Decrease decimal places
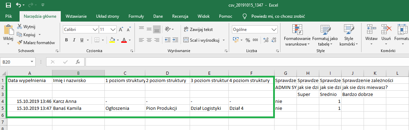409x130 pixels. (273, 40)
